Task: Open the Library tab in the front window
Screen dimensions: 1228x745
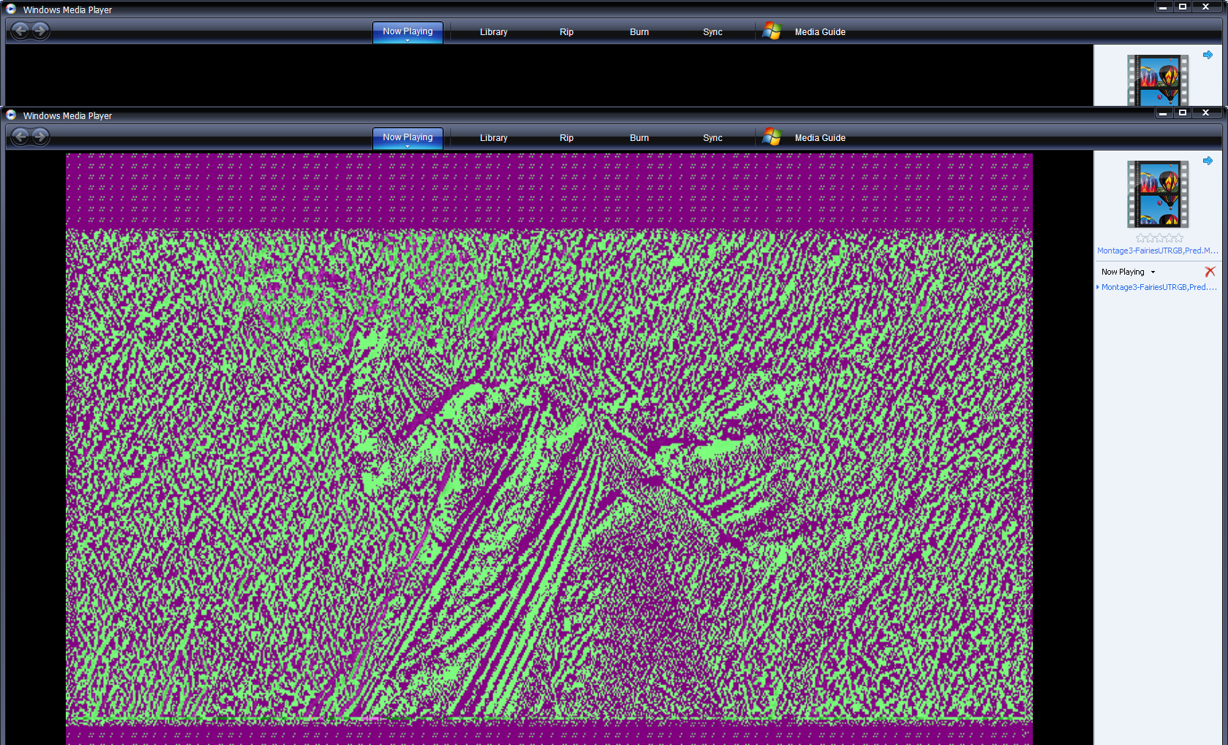Action: tap(493, 137)
